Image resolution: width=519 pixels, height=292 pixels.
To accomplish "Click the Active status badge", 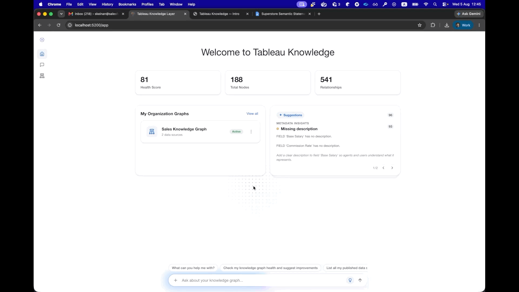I will pyautogui.click(x=236, y=132).
